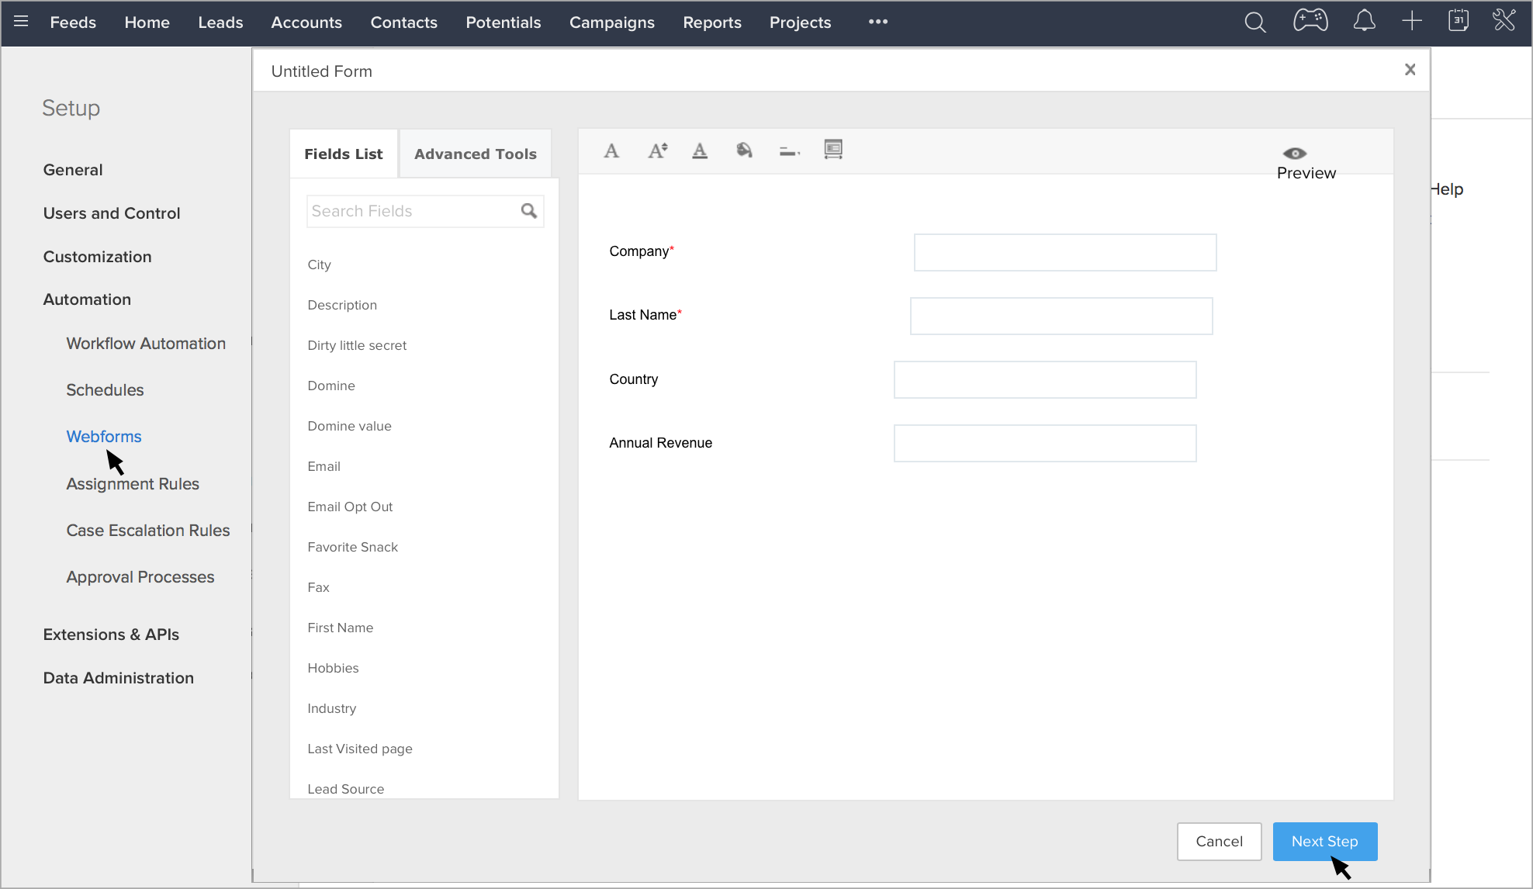This screenshot has width=1533, height=889.
Task: Expand the three-dots more modules menu
Action: click(x=877, y=22)
